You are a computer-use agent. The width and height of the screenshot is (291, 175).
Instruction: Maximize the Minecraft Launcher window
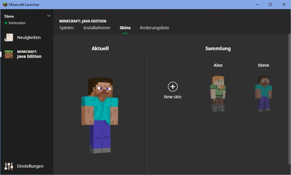pyautogui.click(x=270, y=4)
